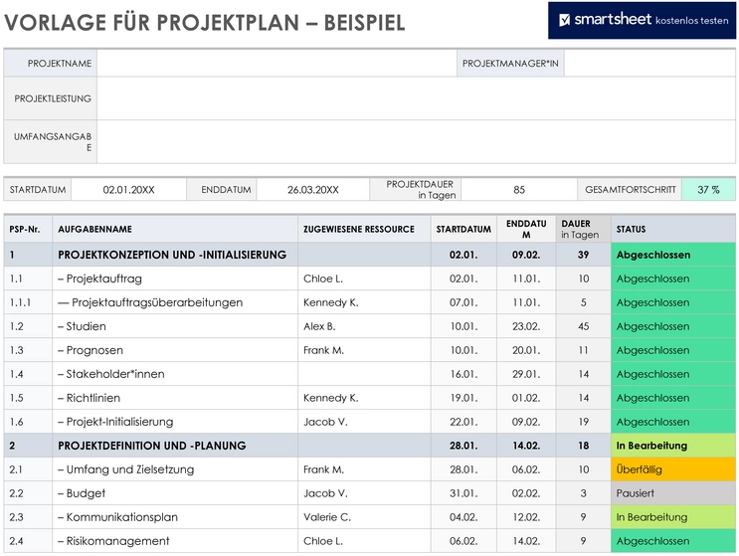This screenshot has height=556, width=739.
Task: Click start date 31.01. for Budget
Action: point(463,493)
